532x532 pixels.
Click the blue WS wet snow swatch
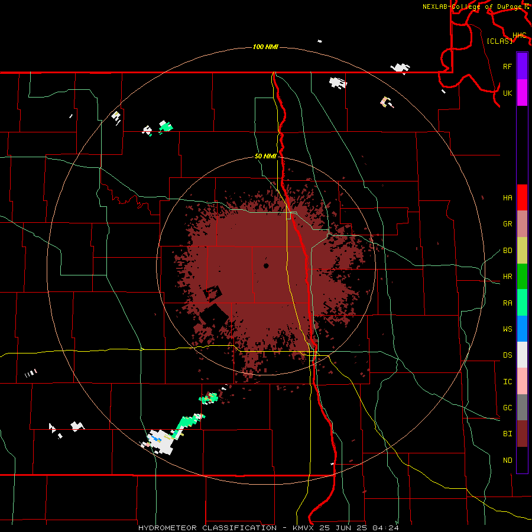tap(522, 329)
